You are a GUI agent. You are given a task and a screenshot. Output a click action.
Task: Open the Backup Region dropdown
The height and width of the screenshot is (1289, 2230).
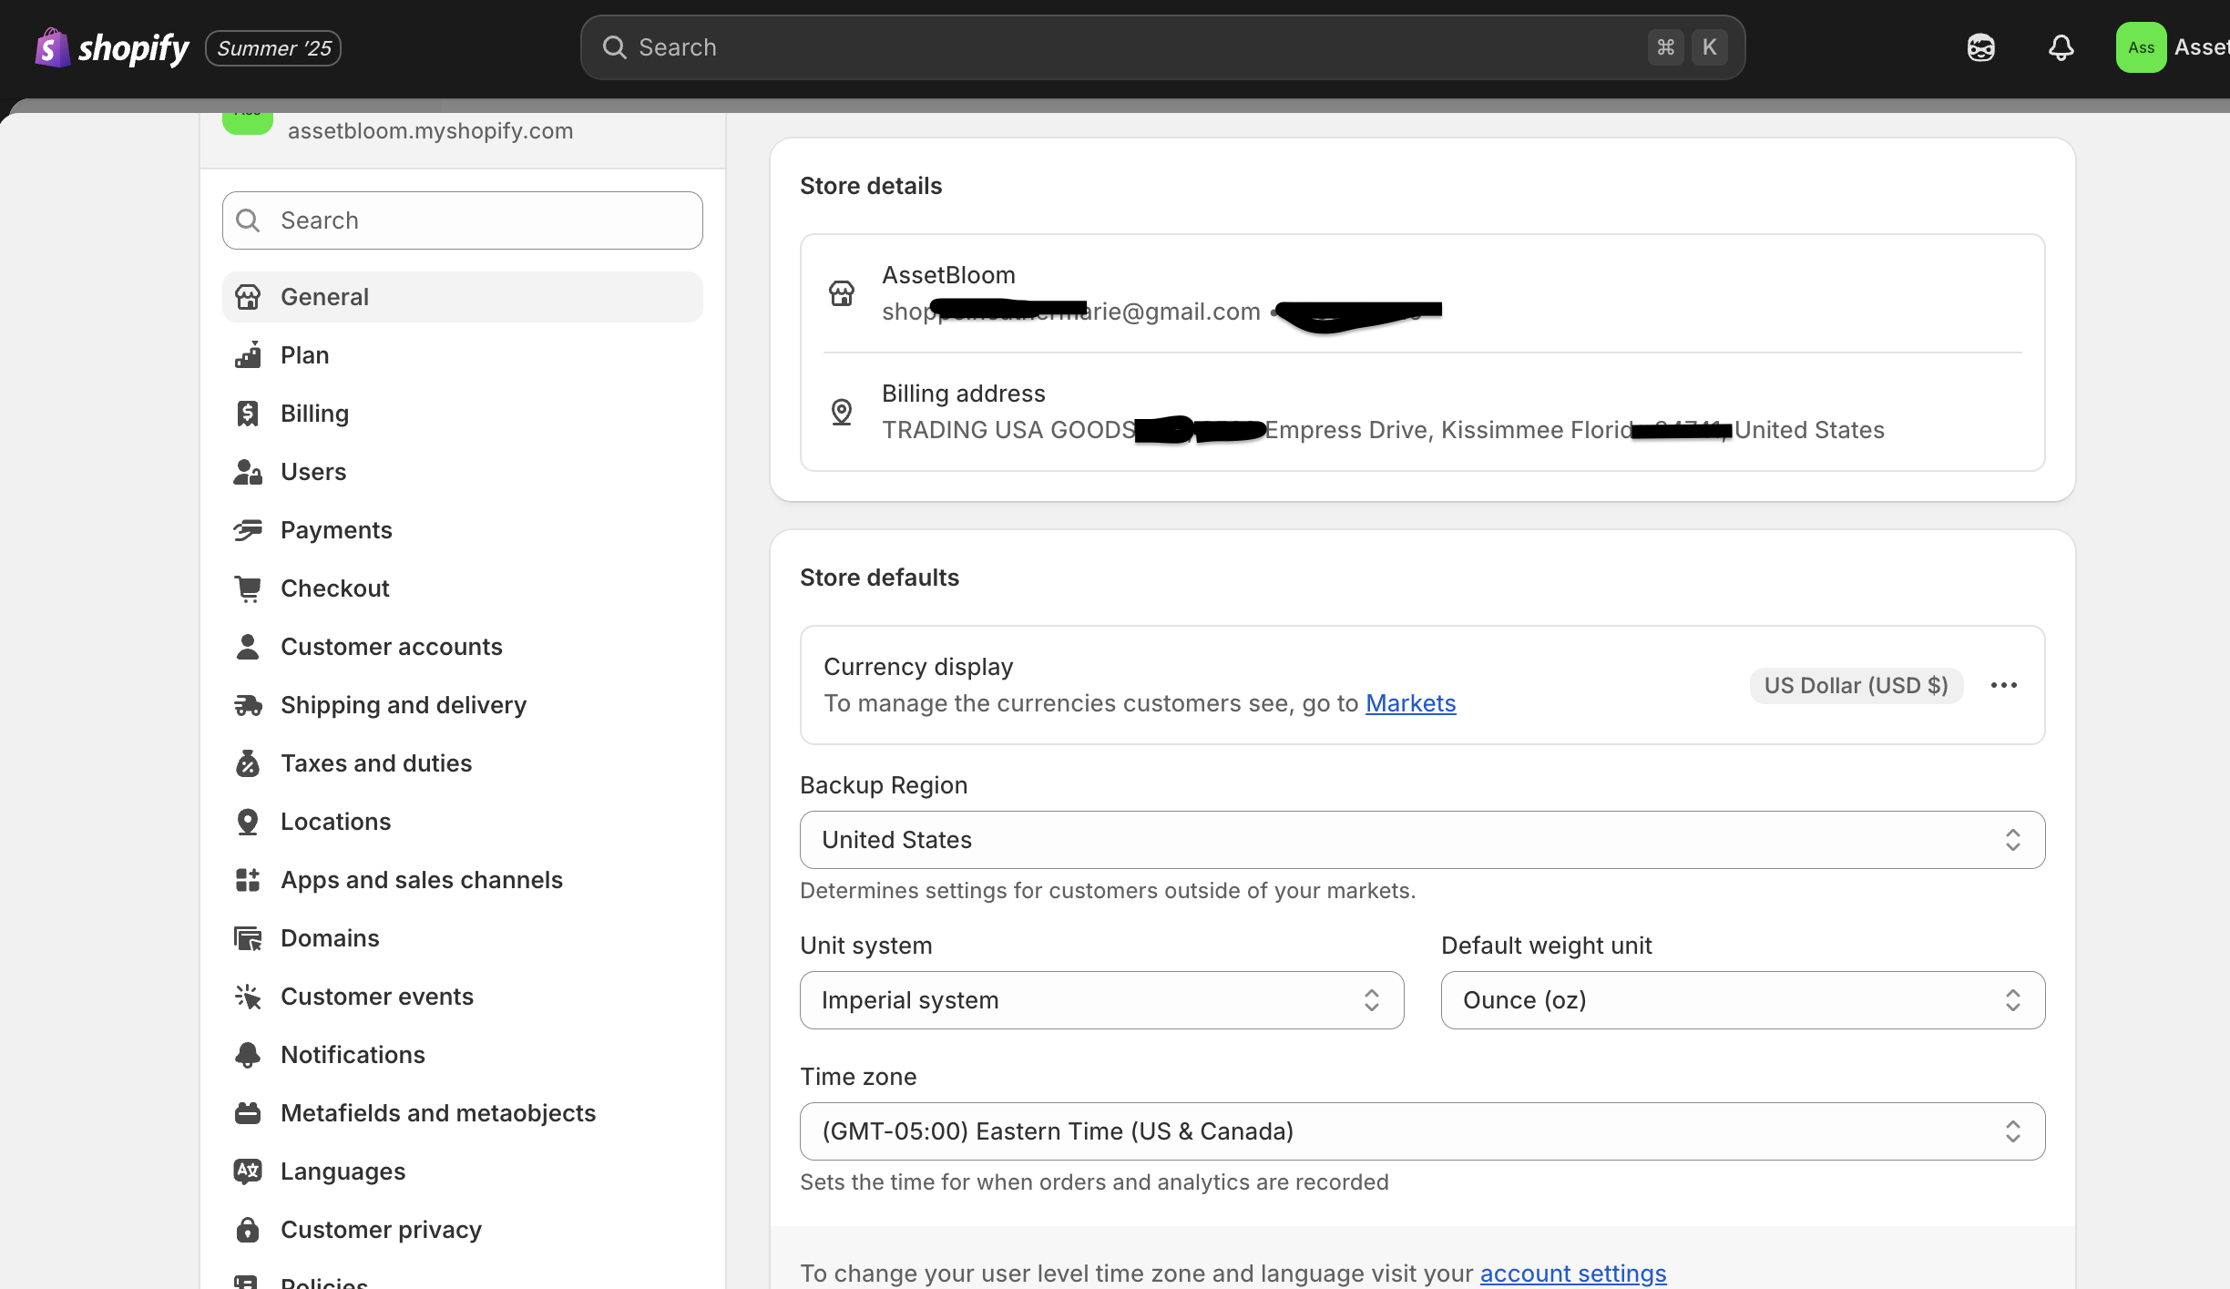click(x=1422, y=840)
